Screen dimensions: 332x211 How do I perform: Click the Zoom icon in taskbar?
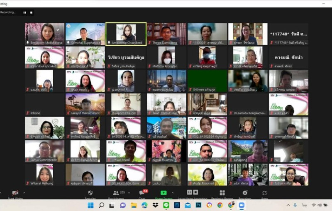point(242,205)
